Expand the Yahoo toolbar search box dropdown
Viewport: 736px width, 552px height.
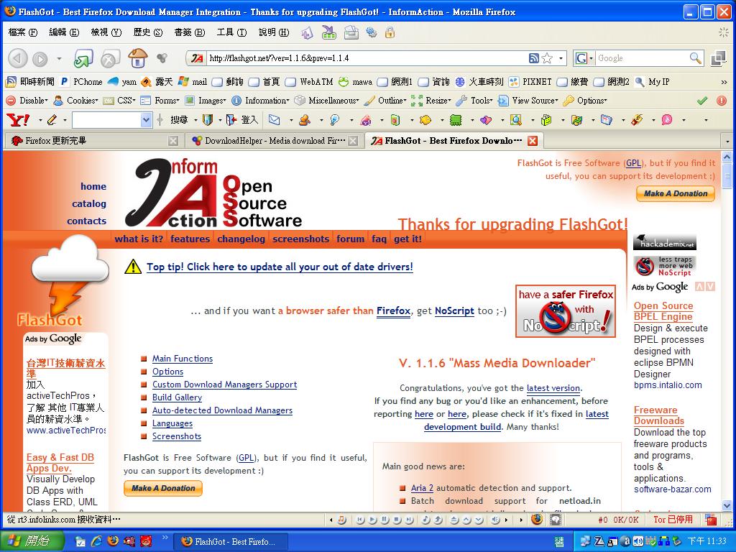point(146,120)
